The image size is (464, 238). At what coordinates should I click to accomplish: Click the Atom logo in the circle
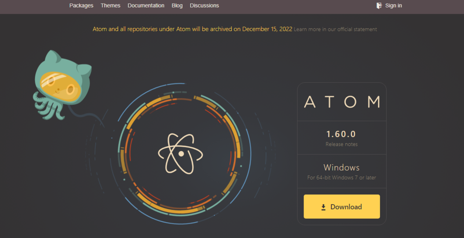[180, 154]
